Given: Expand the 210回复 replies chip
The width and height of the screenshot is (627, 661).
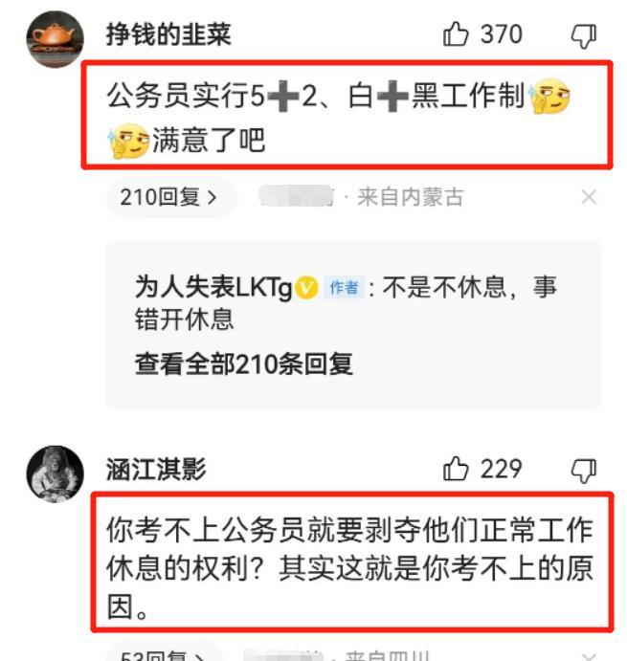Looking at the screenshot, I should coord(169,197).
